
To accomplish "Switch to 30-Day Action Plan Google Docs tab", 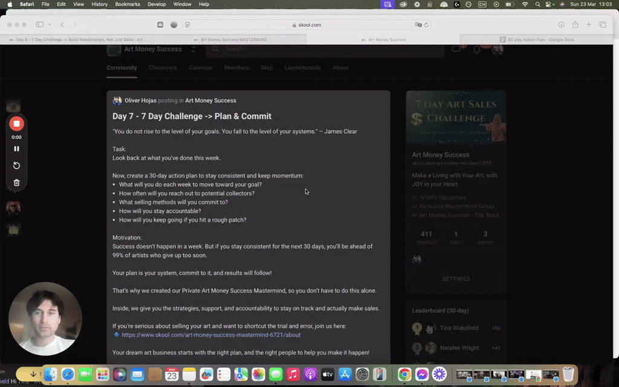I will click(x=537, y=39).
